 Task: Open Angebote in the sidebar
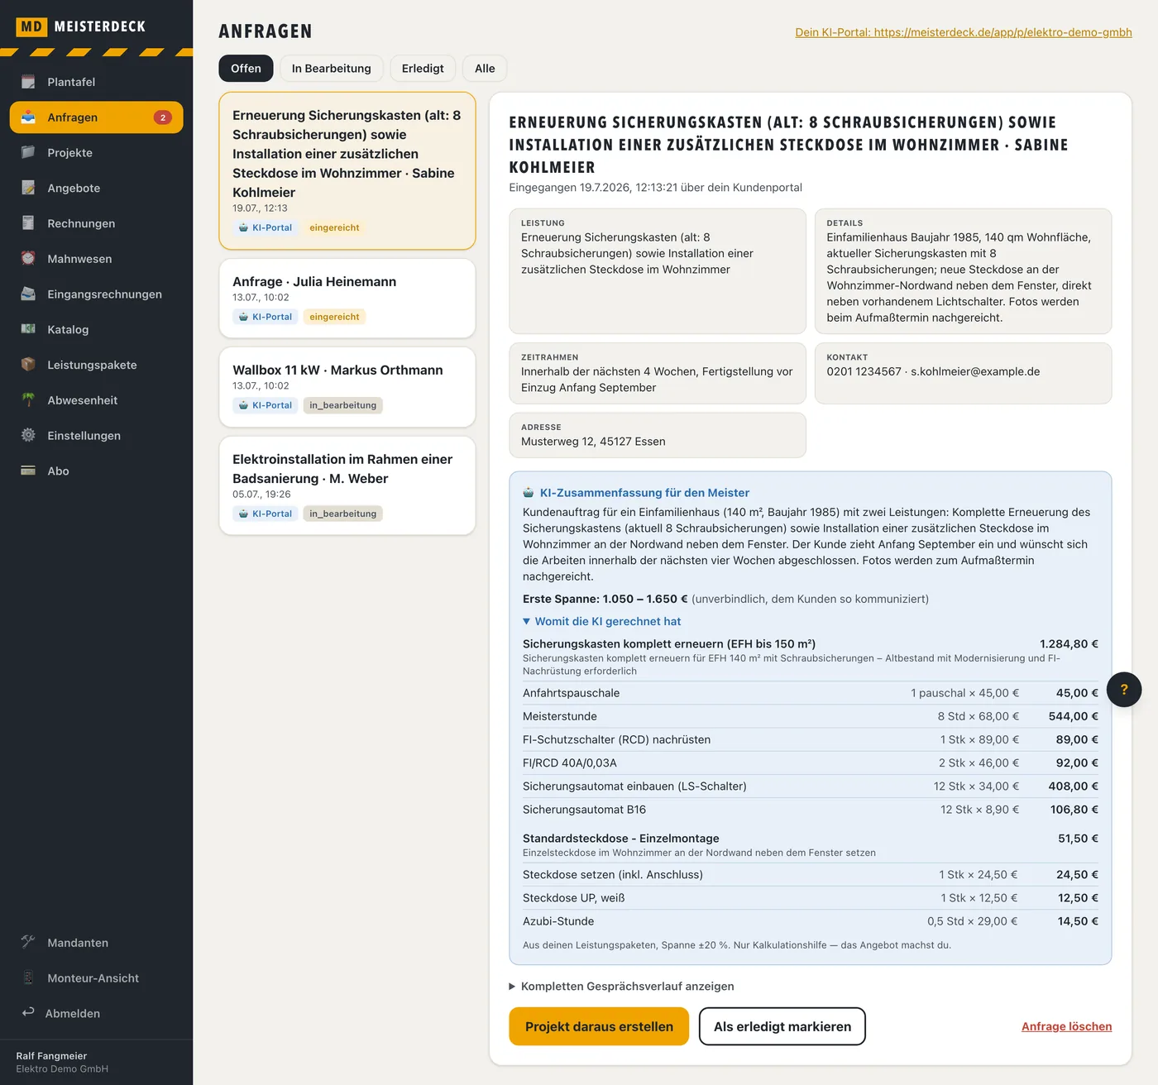pos(96,188)
